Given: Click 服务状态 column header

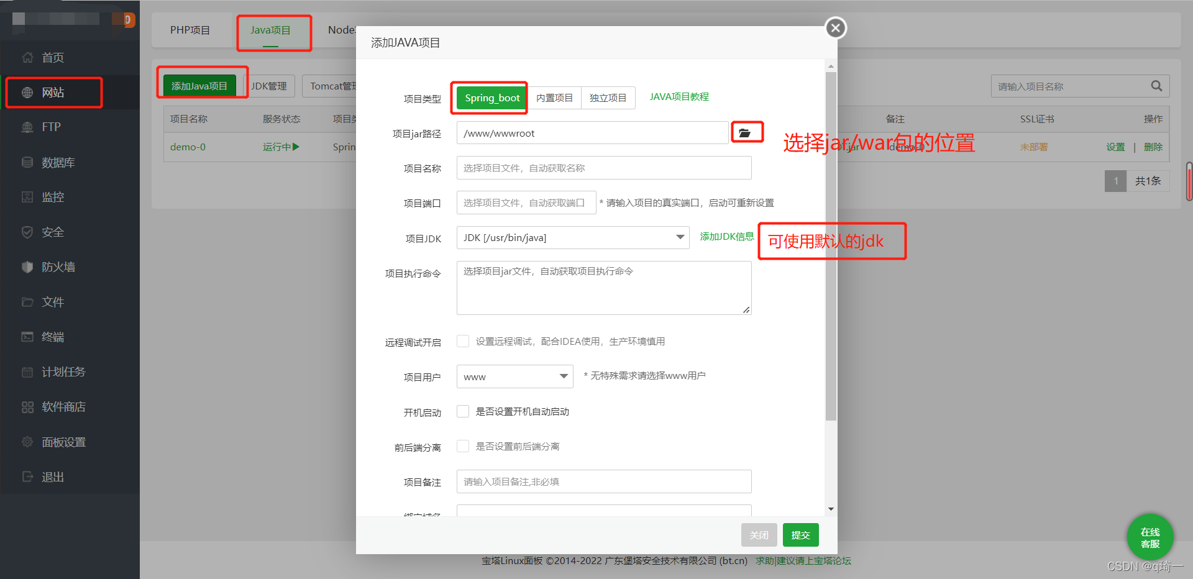Looking at the screenshot, I should pyautogui.click(x=281, y=119).
